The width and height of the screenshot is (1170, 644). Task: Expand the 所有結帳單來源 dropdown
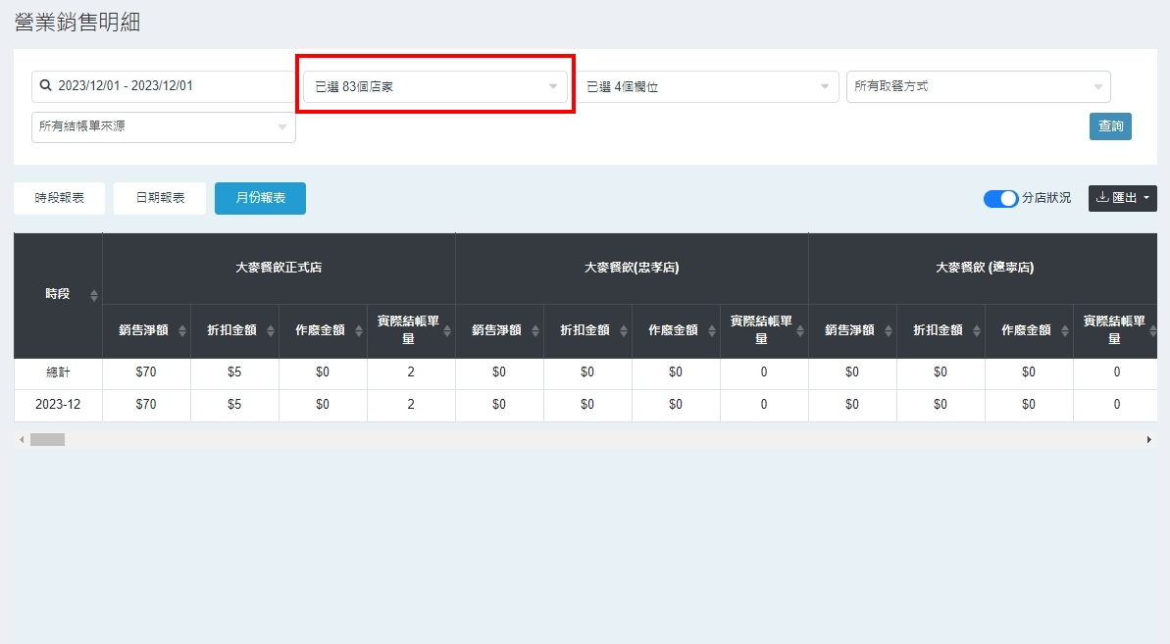[x=163, y=126]
